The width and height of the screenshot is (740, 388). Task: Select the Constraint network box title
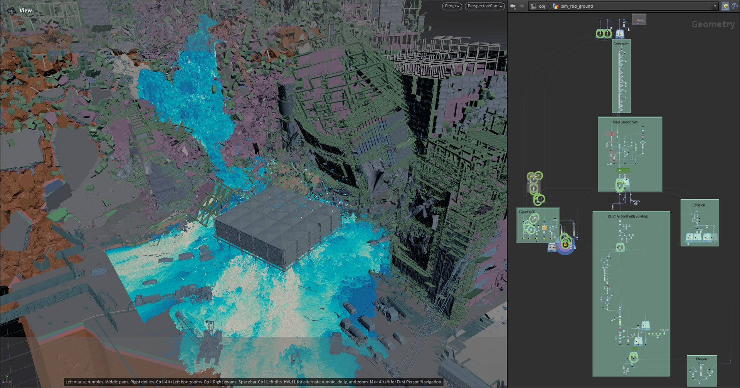621,44
